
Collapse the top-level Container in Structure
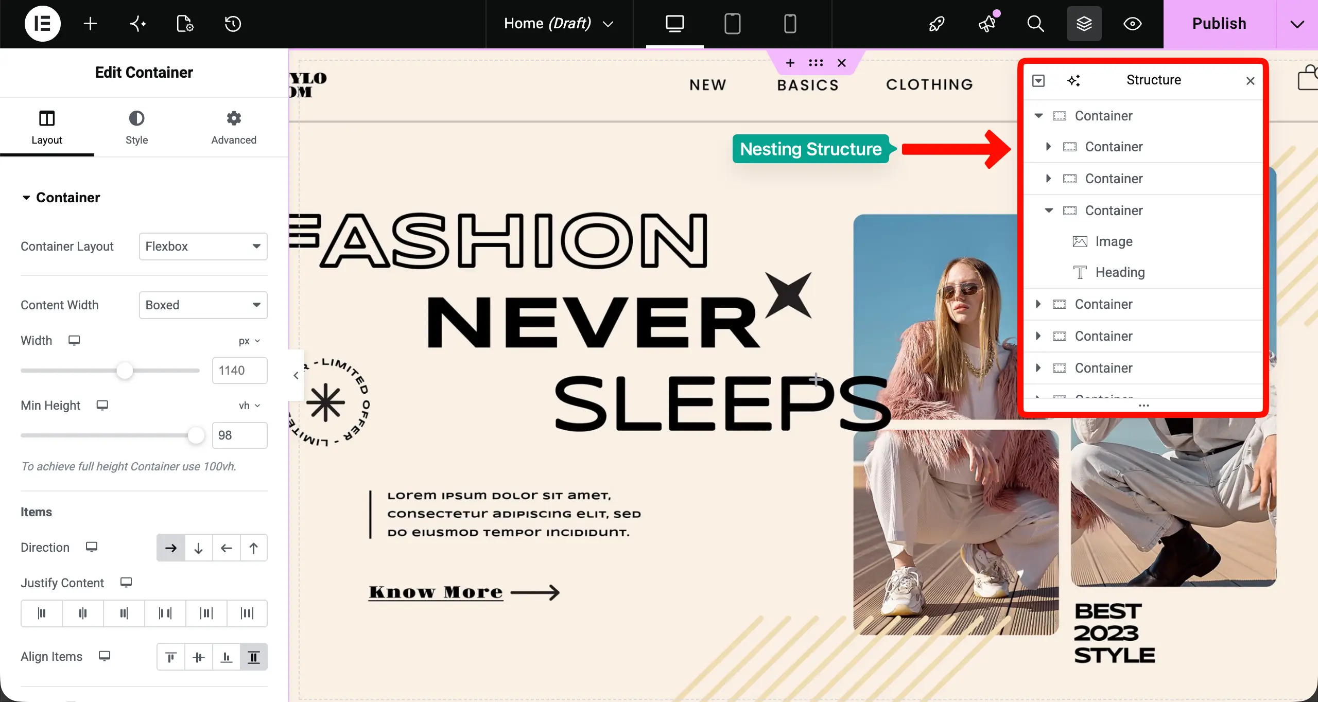coord(1038,116)
